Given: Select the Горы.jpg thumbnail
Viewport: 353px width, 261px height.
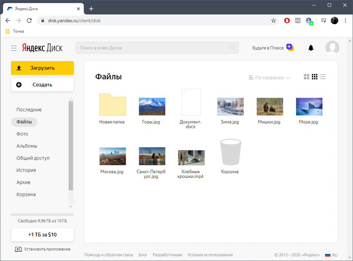Looking at the screenshot, I should click(x=152, y=107).
